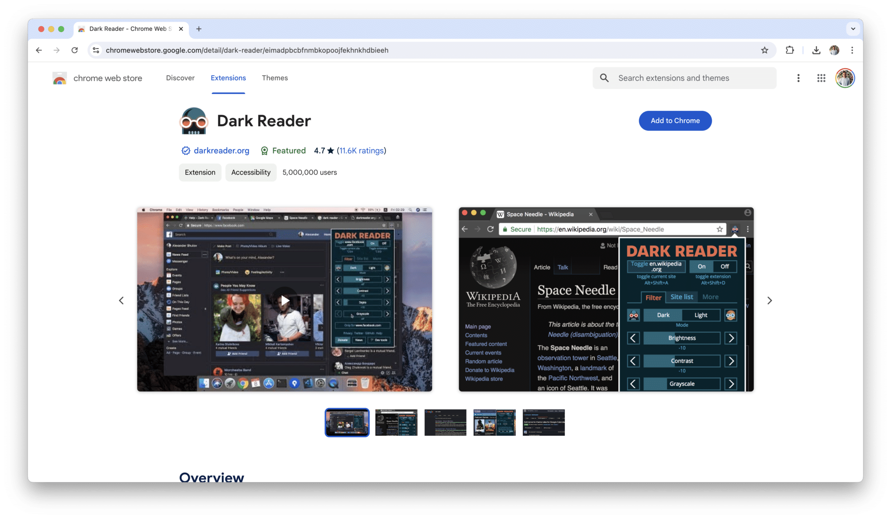
Task: Open the web store account avatar
Action: click(x=845, y=78)
